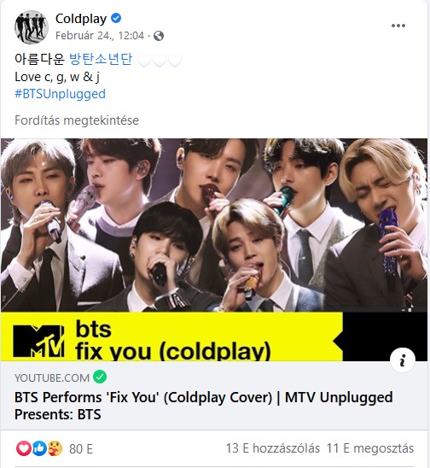Click the heart love reaction icon
The height and width of the screenshot is (468, 430).
point(24,448)
